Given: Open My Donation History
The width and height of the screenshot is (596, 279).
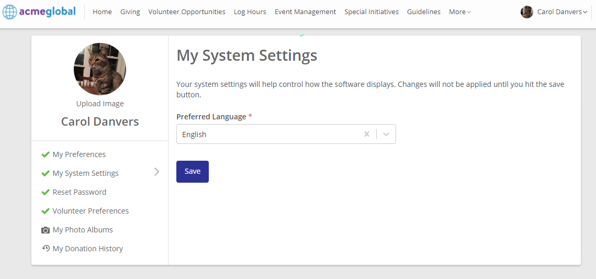Looking at the screenshot, I should coord(88,249).
